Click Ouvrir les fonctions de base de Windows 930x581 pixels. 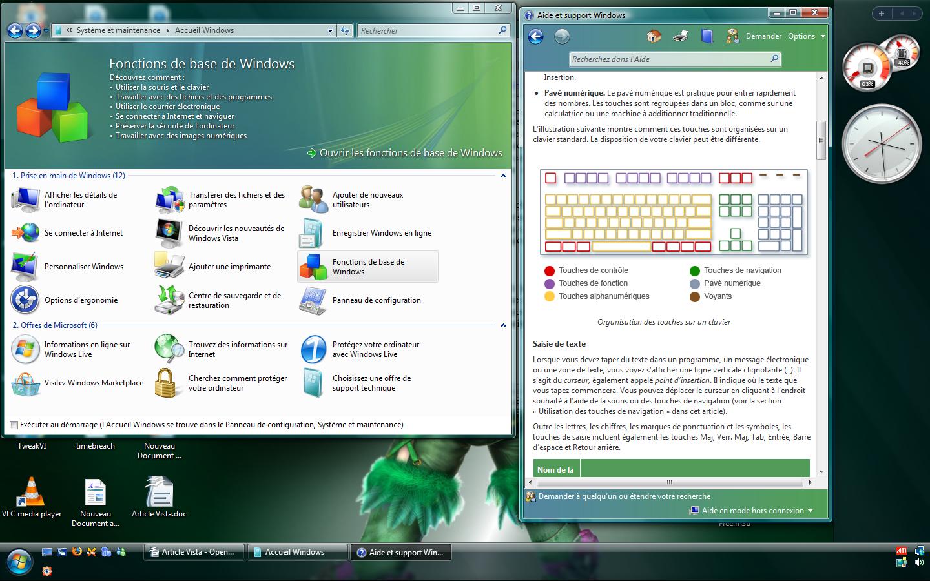coord(405,153)
